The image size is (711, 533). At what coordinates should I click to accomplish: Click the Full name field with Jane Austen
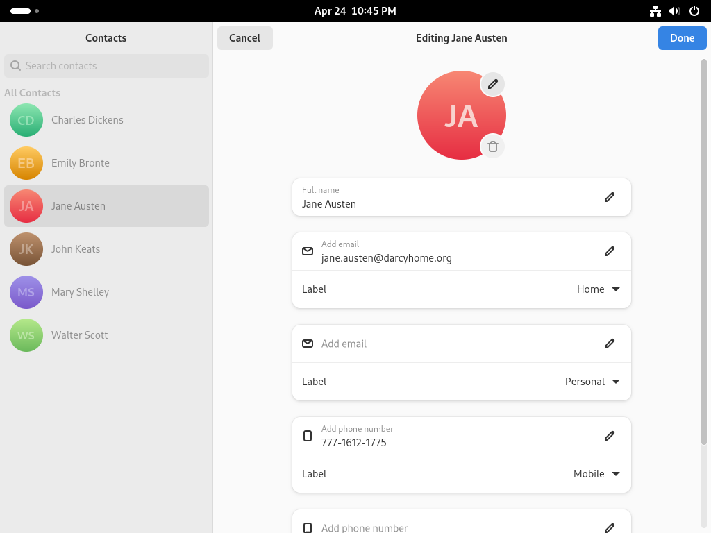pos(462,197)
